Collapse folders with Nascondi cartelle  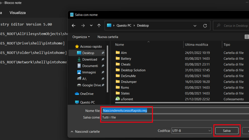click(x=85, y=131)
